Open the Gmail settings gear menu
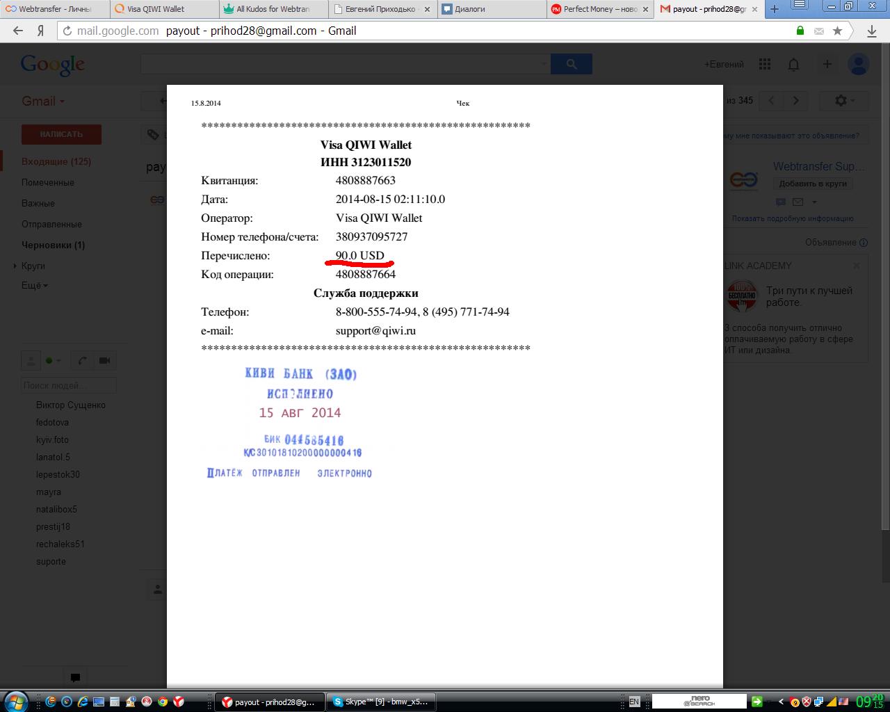The height and width of the screenshot is (712, 890). click(845, 101)
